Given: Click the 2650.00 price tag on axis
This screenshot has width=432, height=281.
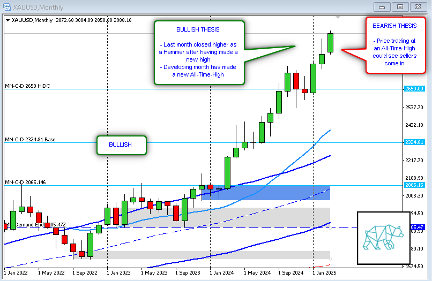Looking at the screenshot, I should pos(414,89).
